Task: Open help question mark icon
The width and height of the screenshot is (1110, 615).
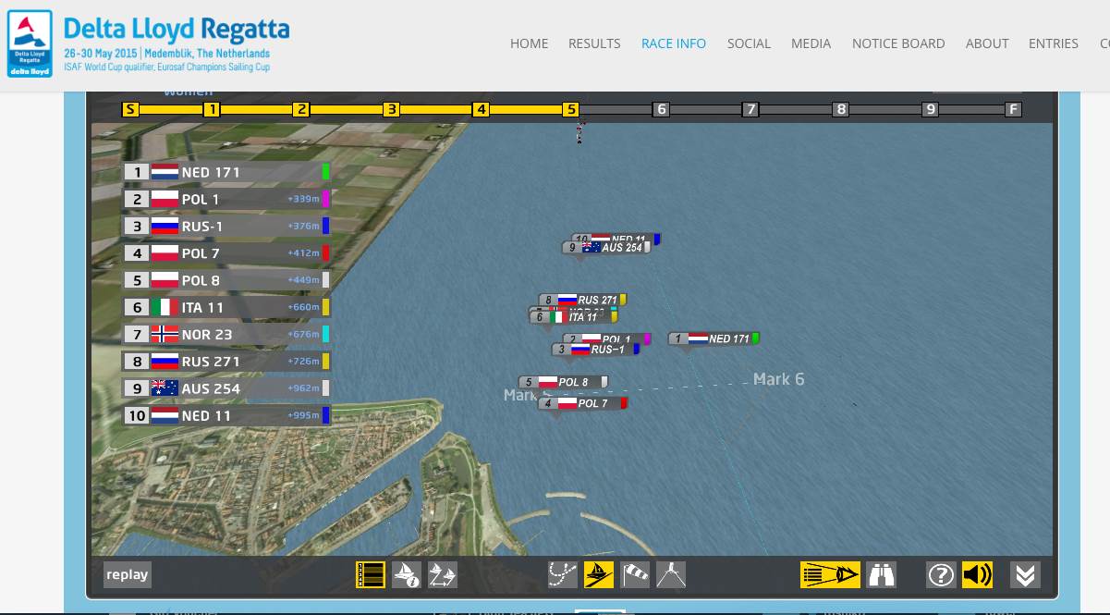Action: tap(940, 574)
